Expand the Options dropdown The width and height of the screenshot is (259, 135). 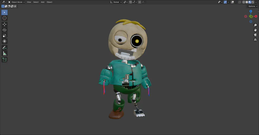(253, 6)
